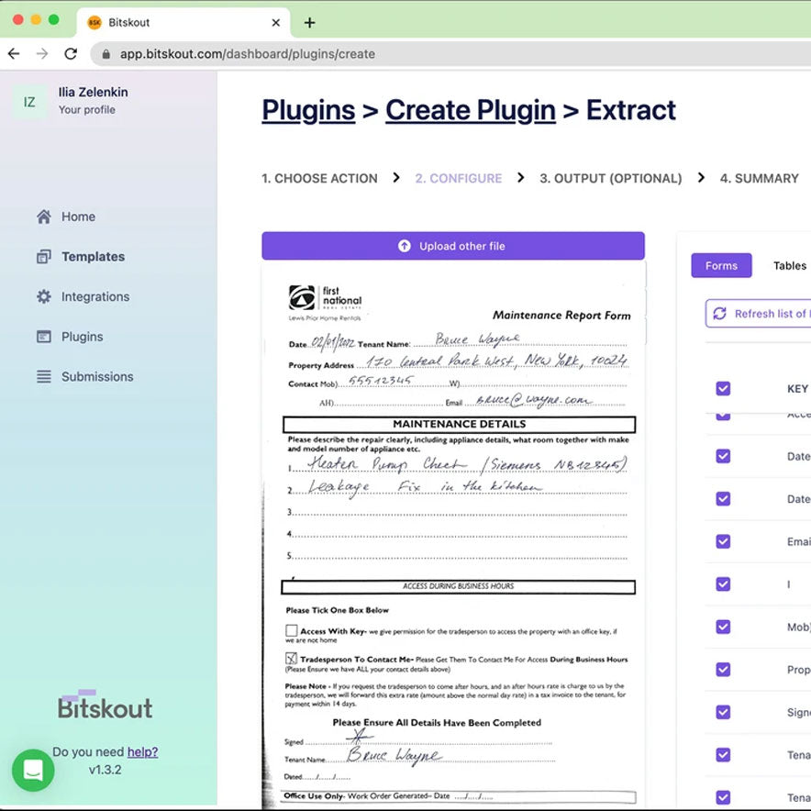The width and height of the screenshot is (811, 811).
Task: Open the chat support bubble icon
Action: pyautogui.click(x=33, y=771)
